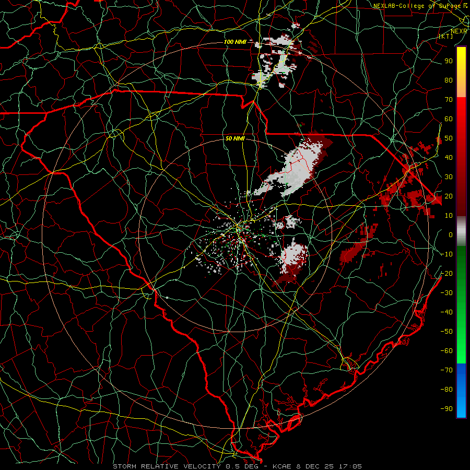This screenshot has height=470, width=470.
Task: Click the '-60' value on velocity scale
Action: pos(446,351)
